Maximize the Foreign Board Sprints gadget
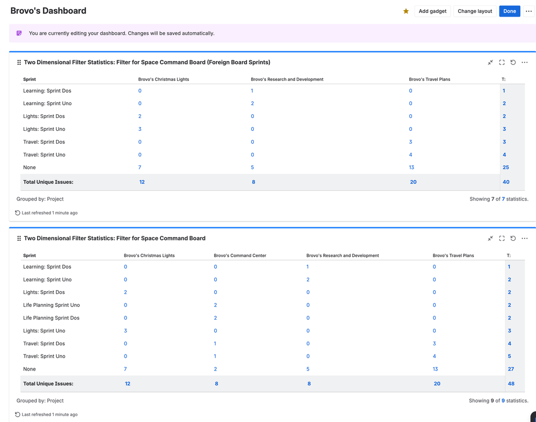The image size is (536, 422). tap(502, 62)
